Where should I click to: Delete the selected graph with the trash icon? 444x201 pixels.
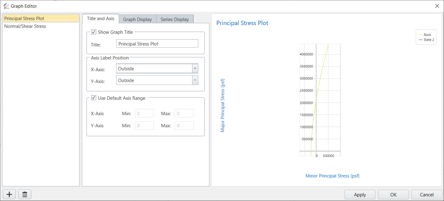point(24,194)
